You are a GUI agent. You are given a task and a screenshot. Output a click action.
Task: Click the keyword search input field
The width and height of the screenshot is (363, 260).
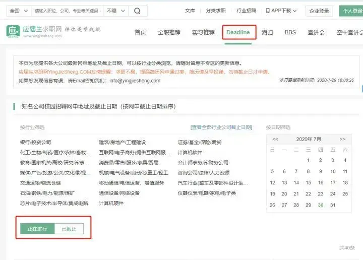point(67,11)
